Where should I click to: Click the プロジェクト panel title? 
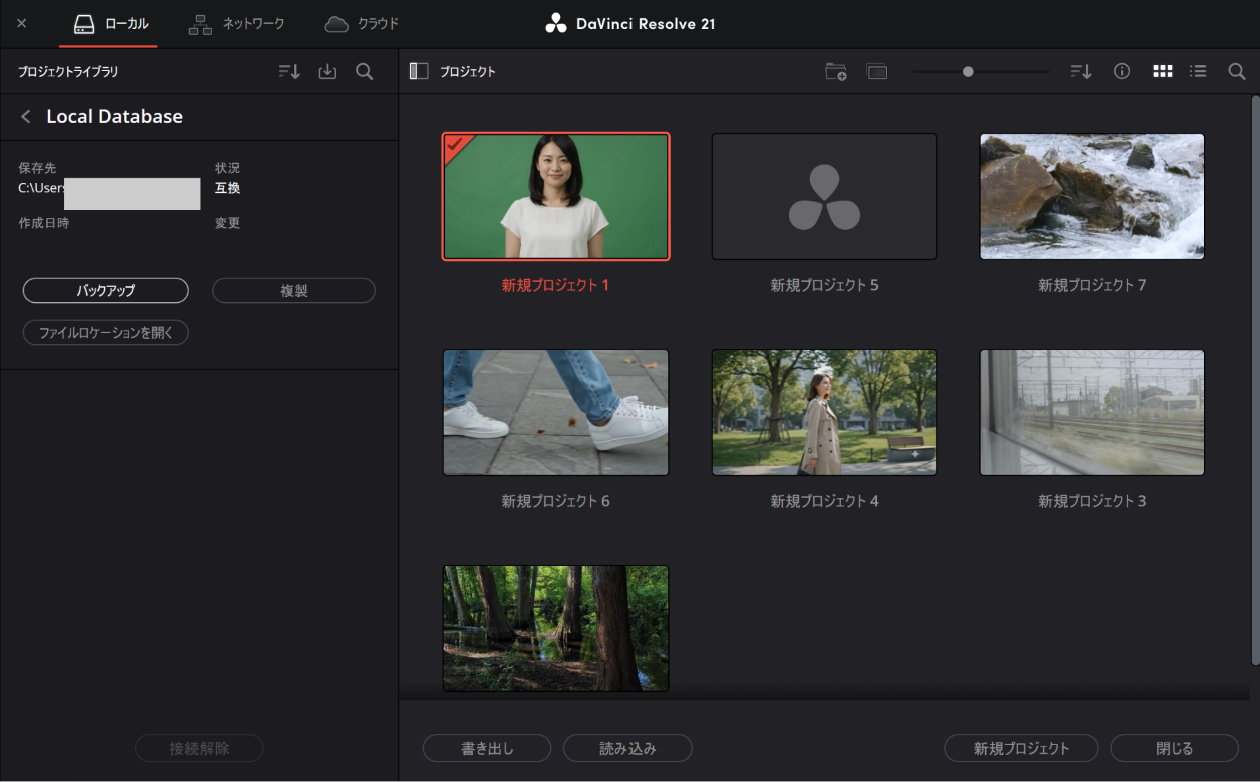467,71
